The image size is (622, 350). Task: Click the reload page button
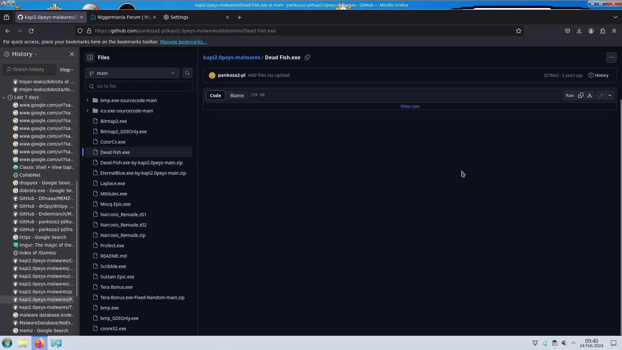coord(31,31)
